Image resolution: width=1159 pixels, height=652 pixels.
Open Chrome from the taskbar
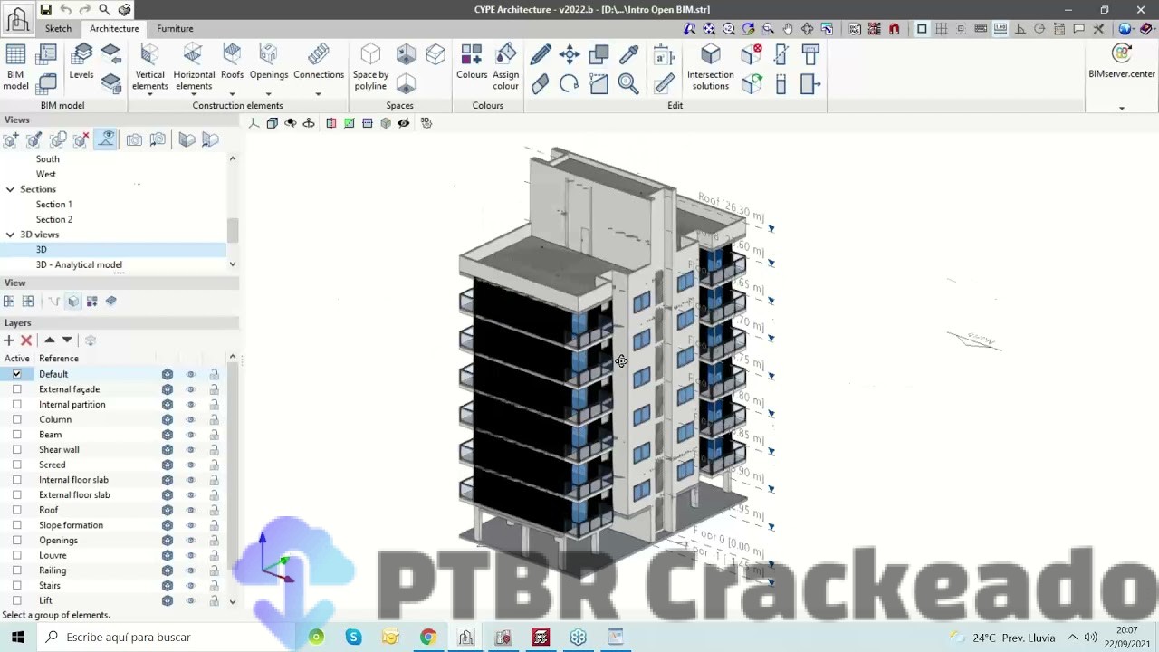click(x=428, y=637)
